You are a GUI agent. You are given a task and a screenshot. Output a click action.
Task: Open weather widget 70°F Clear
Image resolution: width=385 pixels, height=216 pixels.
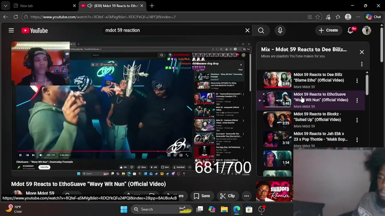coord(14,209)
